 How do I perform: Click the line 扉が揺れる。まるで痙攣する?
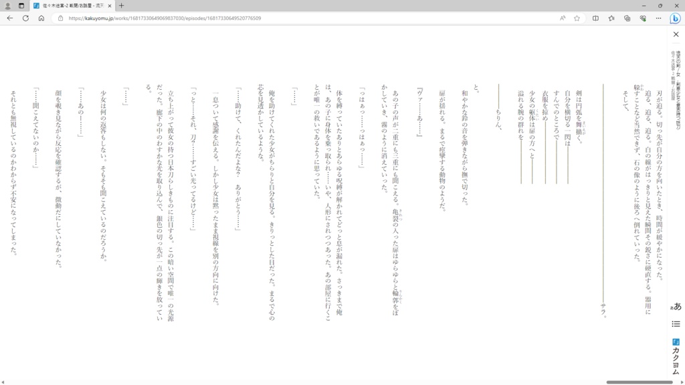point(442,151)
